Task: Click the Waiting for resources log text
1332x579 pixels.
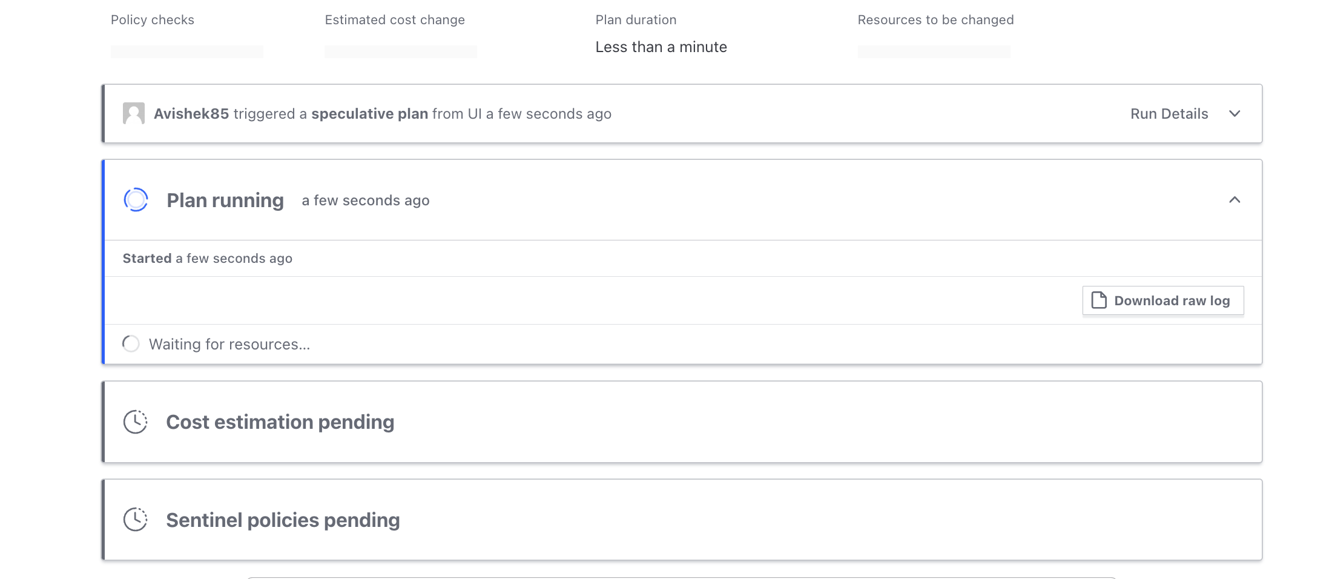Action: 229,345
